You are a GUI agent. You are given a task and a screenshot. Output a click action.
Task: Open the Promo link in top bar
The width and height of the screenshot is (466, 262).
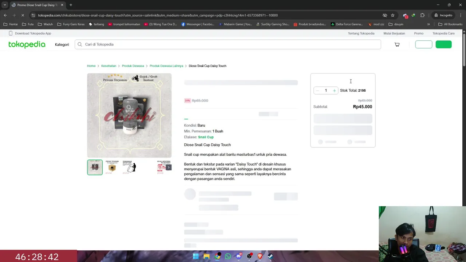coord(419,33)
